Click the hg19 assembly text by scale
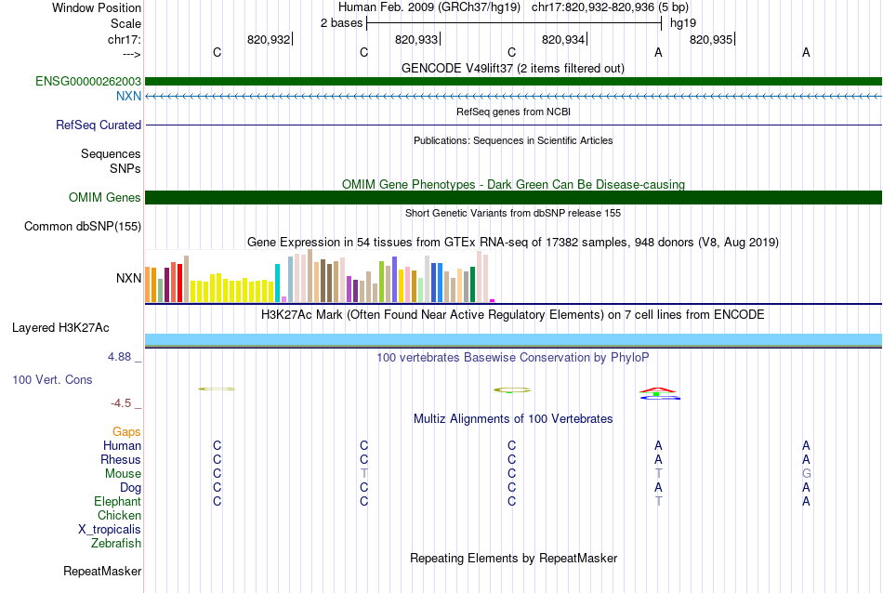The width and height of the screenshot is (883, 593). click(683, 23)
